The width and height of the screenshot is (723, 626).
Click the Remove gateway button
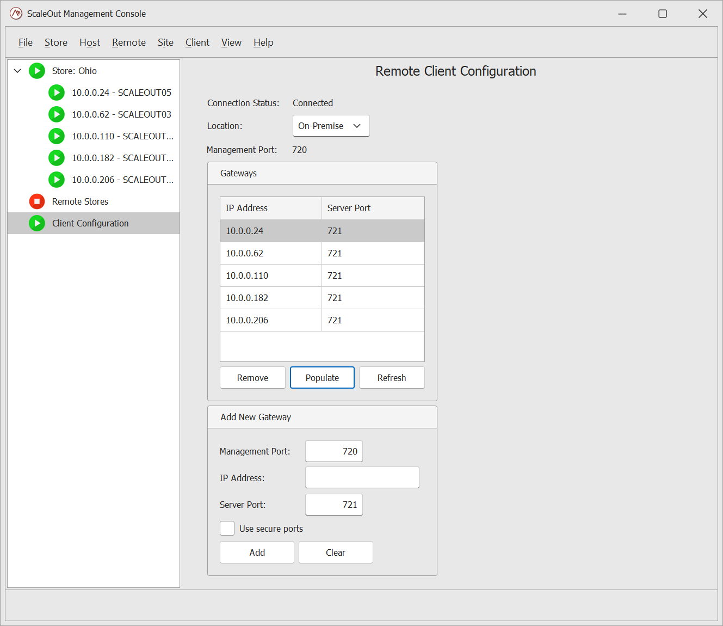(x=252, y=378)
